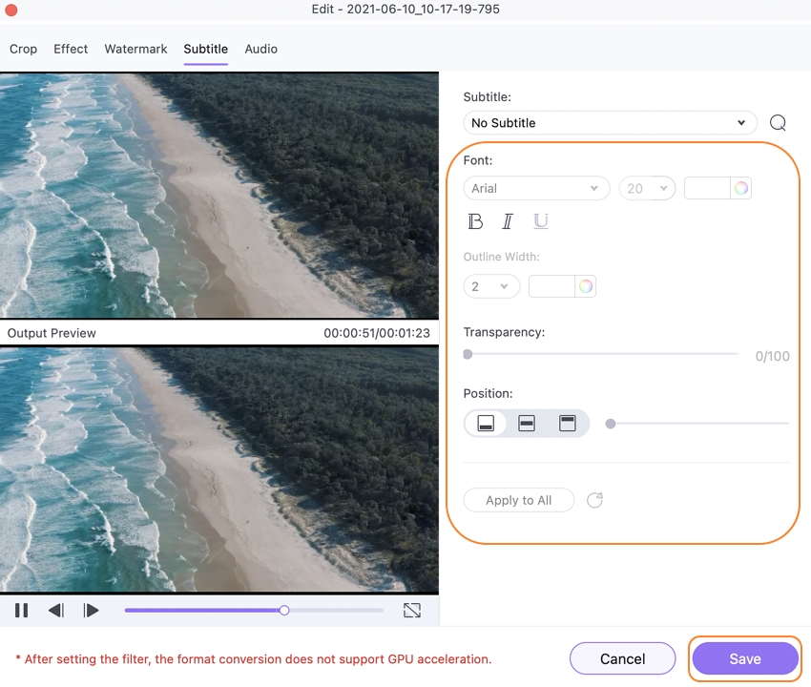Viewport: 811px width, 687px height.
Task: Step to the previous frame
Action: [56, 611]
